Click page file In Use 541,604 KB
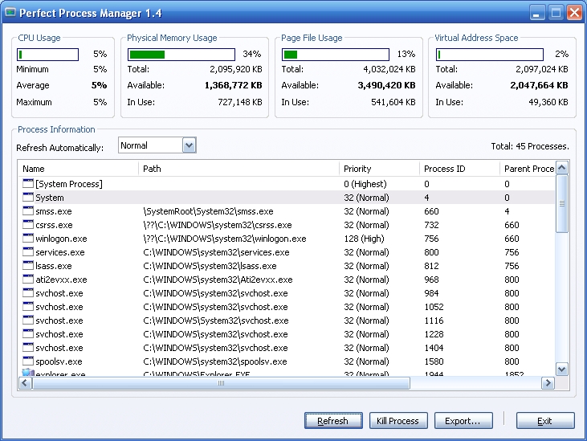 click(393, 102)
